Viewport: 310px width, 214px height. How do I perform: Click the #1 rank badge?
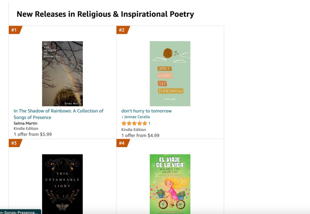(14, 30)
